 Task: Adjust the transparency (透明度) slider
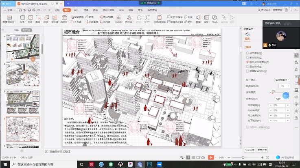(273, 93)
